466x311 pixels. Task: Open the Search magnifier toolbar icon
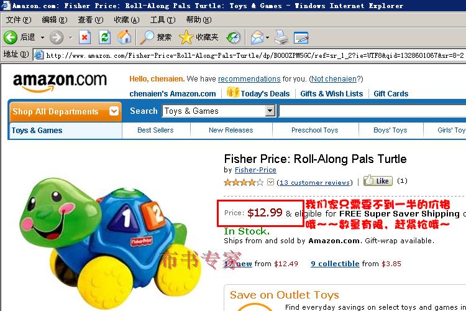[x=147, y=37]
